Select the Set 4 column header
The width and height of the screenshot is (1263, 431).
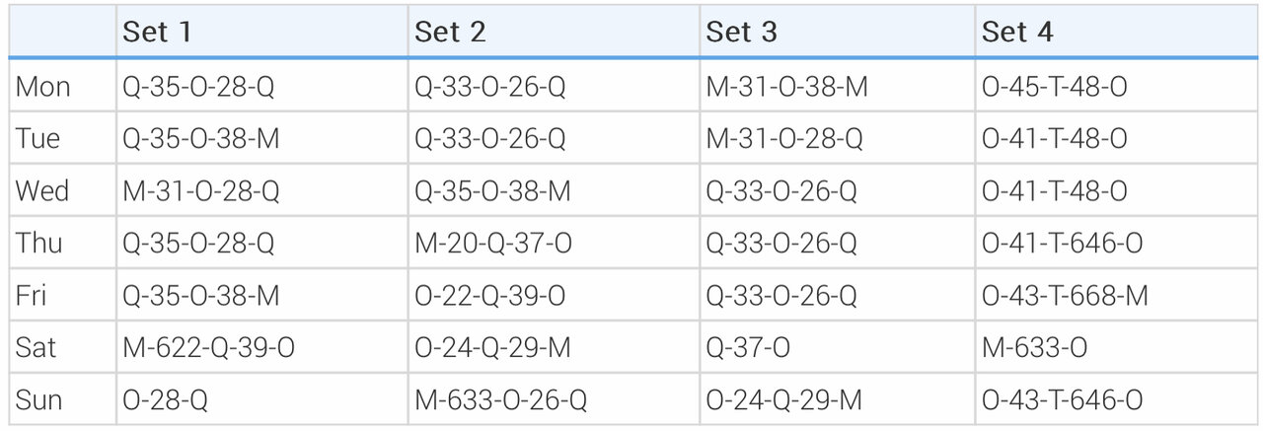(x=1017, y=33)
